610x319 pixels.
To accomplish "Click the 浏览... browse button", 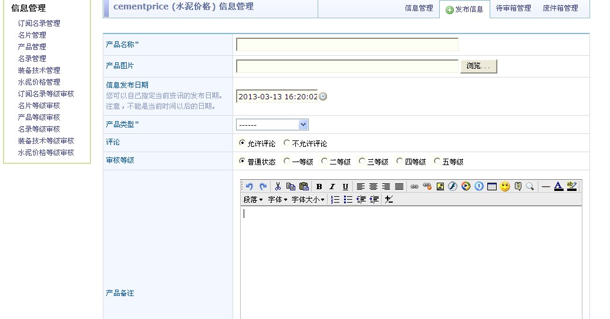I will click(x=478, y=66).
